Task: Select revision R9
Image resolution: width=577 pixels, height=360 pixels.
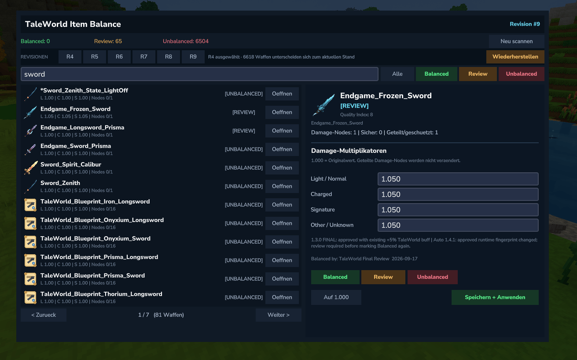Action: 193,57
